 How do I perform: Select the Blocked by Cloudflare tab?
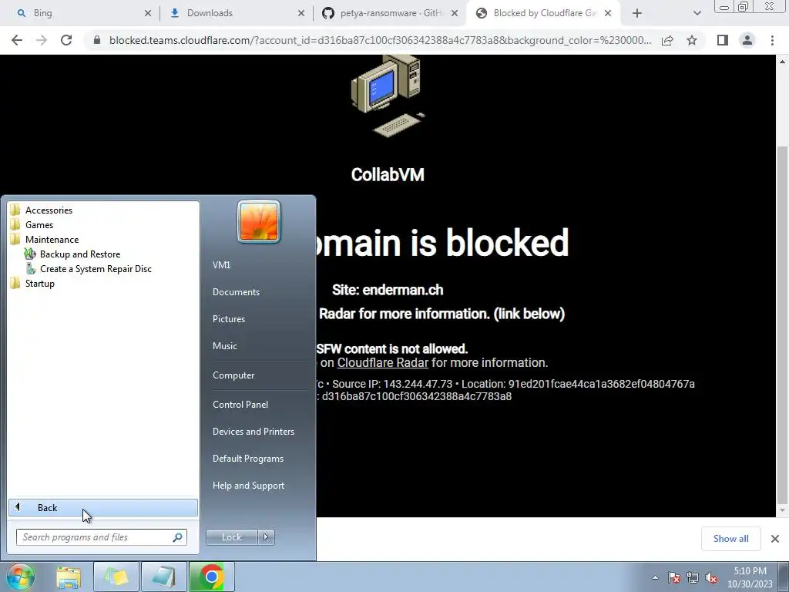click(x=545, y=13)
